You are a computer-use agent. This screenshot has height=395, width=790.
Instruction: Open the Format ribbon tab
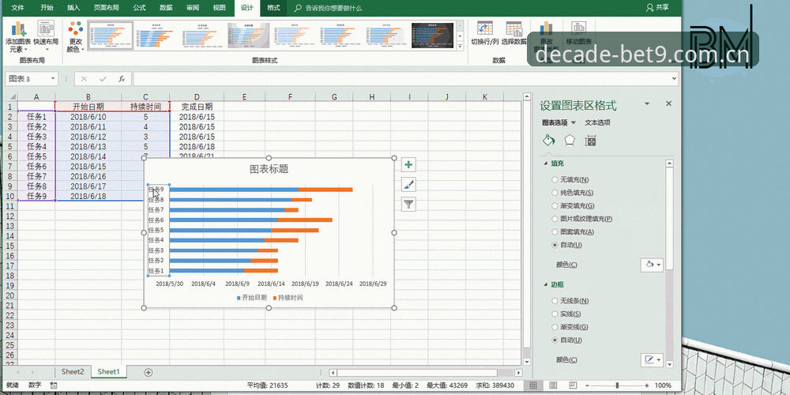click(273, 8)
